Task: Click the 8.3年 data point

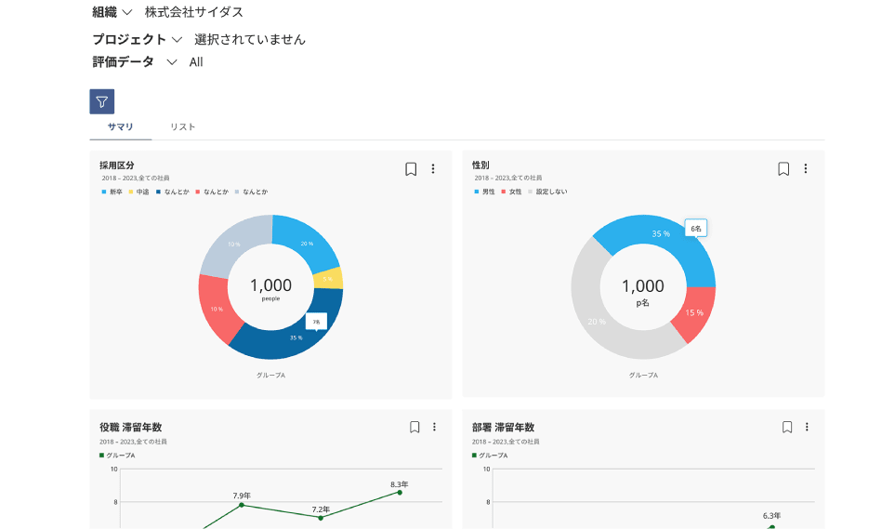Action: pyautogui.click(x=400, y=493)
